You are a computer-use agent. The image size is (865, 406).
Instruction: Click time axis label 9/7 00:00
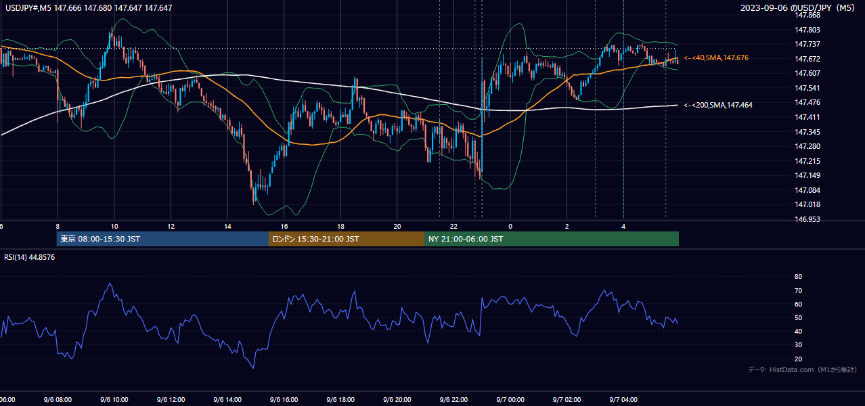(x=510, y=400)
